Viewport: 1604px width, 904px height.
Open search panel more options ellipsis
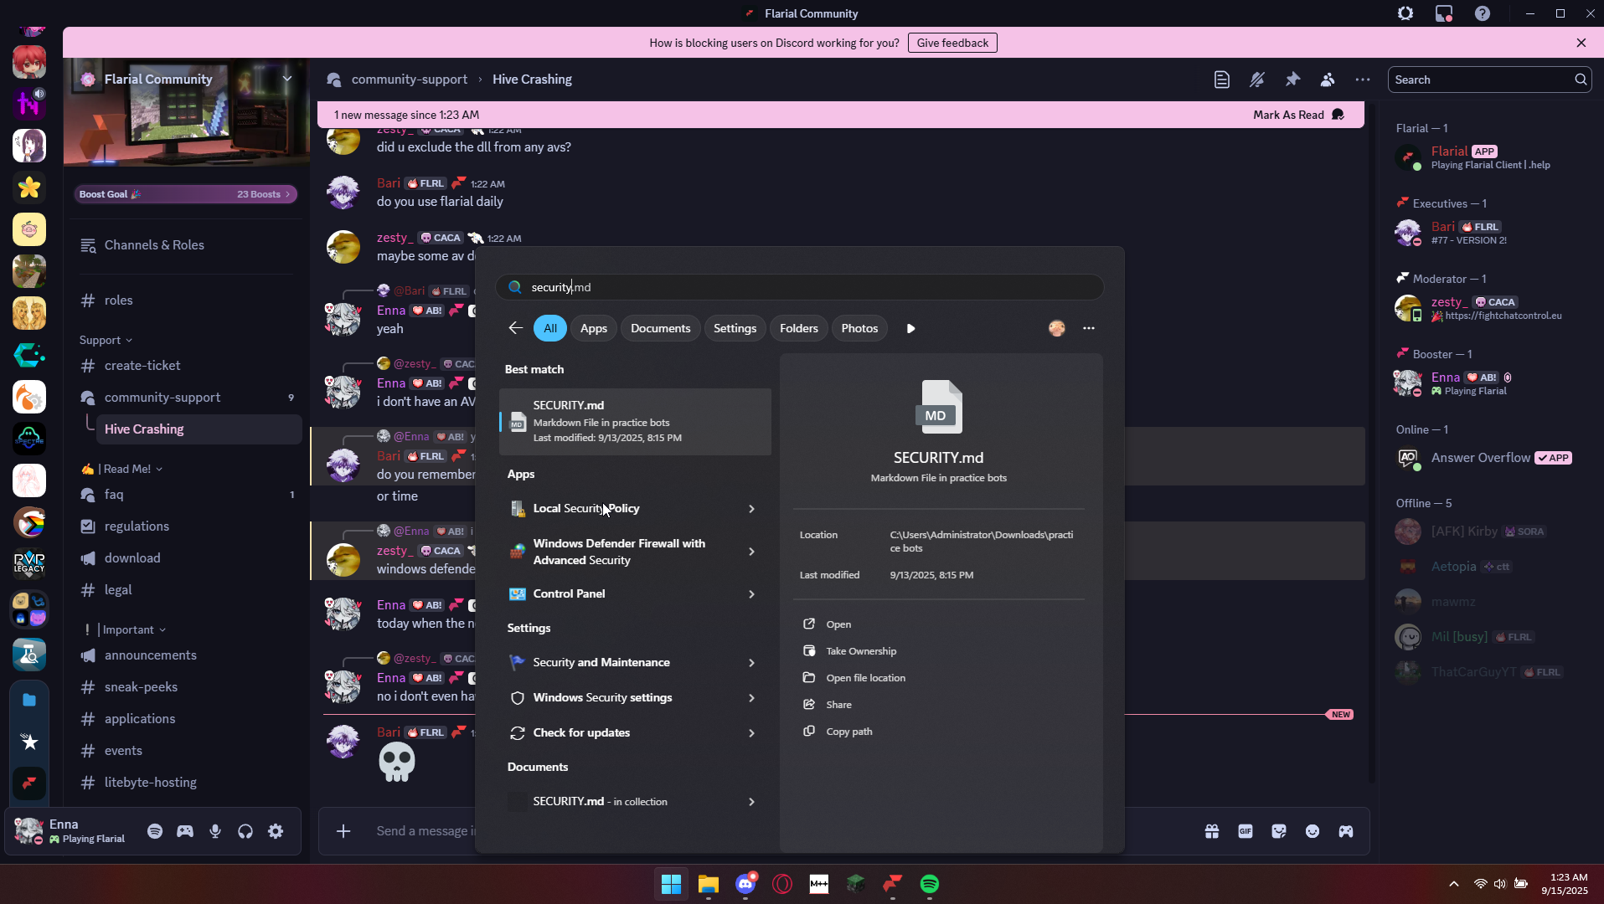(1089, 328)
